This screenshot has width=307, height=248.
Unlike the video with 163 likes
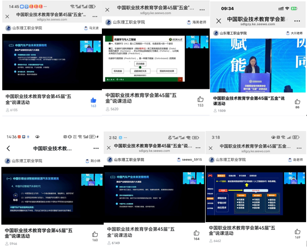tap(93, 100)
